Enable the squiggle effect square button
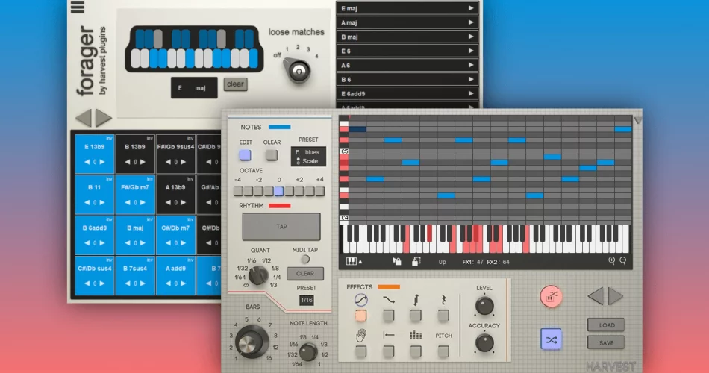Image resolution: width=709 pixels, height=373 pixels. (x=443, y=316)
